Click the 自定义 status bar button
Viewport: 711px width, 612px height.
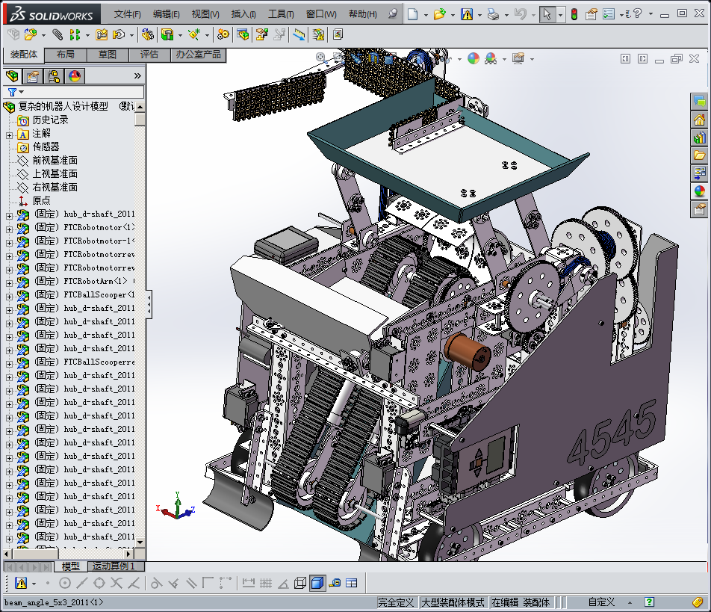click(601, 602)
